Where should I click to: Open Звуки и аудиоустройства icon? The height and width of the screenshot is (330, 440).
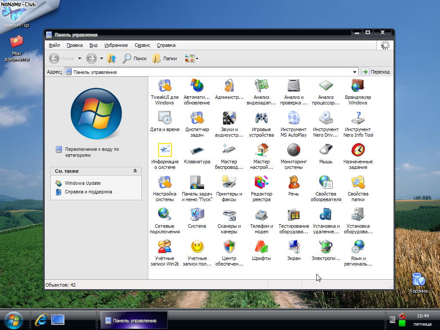pos(229,124)
